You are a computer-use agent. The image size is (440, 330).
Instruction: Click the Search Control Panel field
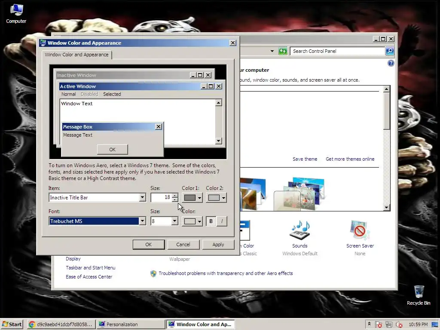point(337,51)
